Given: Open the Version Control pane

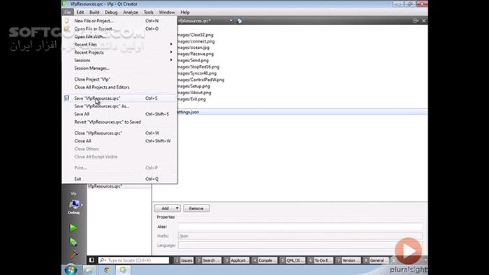Looking at the screenshot, I should pyautogui.click(x=348, y=260).
